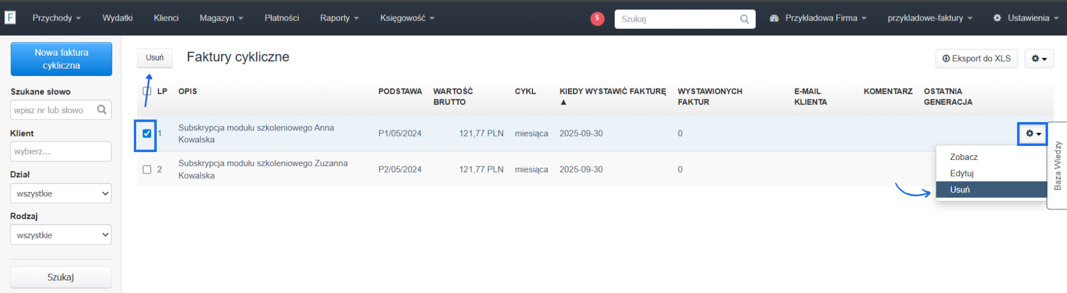Screen dimensions: 1067x293
Task: Select Usuń from the context menu
Action: pyautogui.click(x=960, y=190)
